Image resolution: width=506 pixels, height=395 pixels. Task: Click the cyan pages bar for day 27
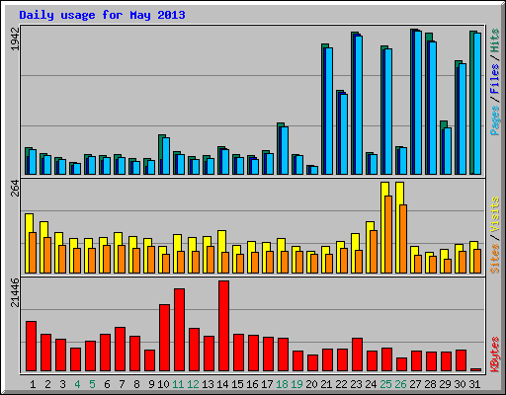coord(418,103)
